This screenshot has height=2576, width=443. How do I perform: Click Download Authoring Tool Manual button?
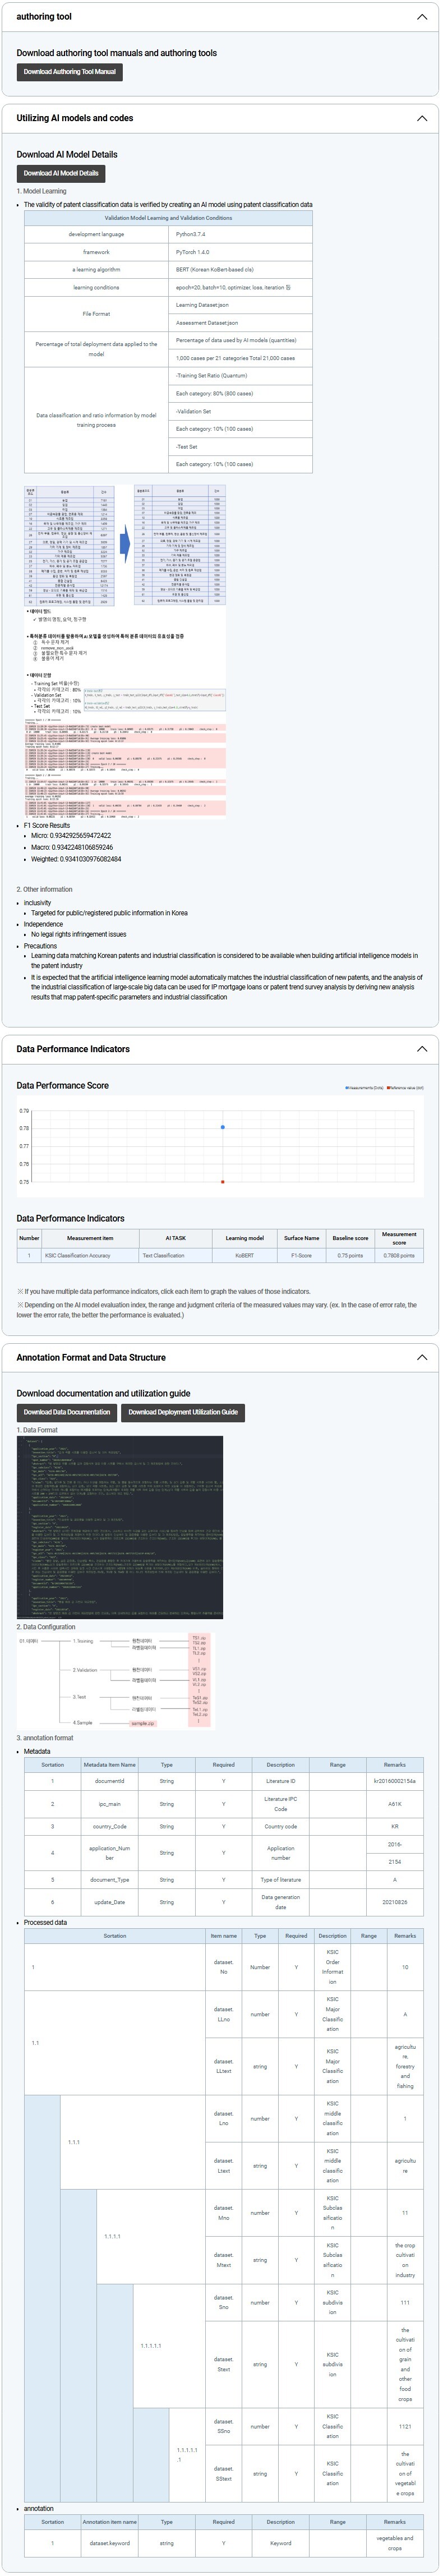[x=69, y=72]
